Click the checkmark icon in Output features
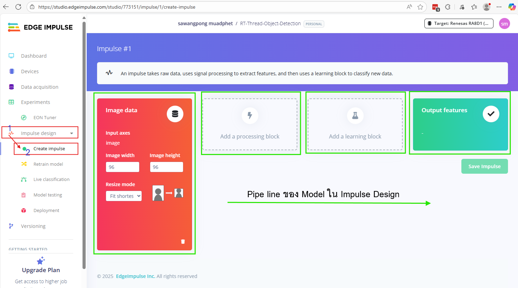518x288 pixels. click(491, 114)
